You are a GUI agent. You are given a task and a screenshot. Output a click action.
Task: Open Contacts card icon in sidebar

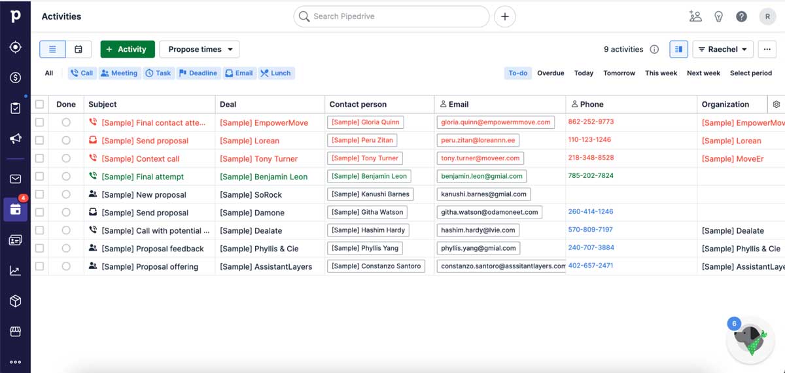pos(15,240)
